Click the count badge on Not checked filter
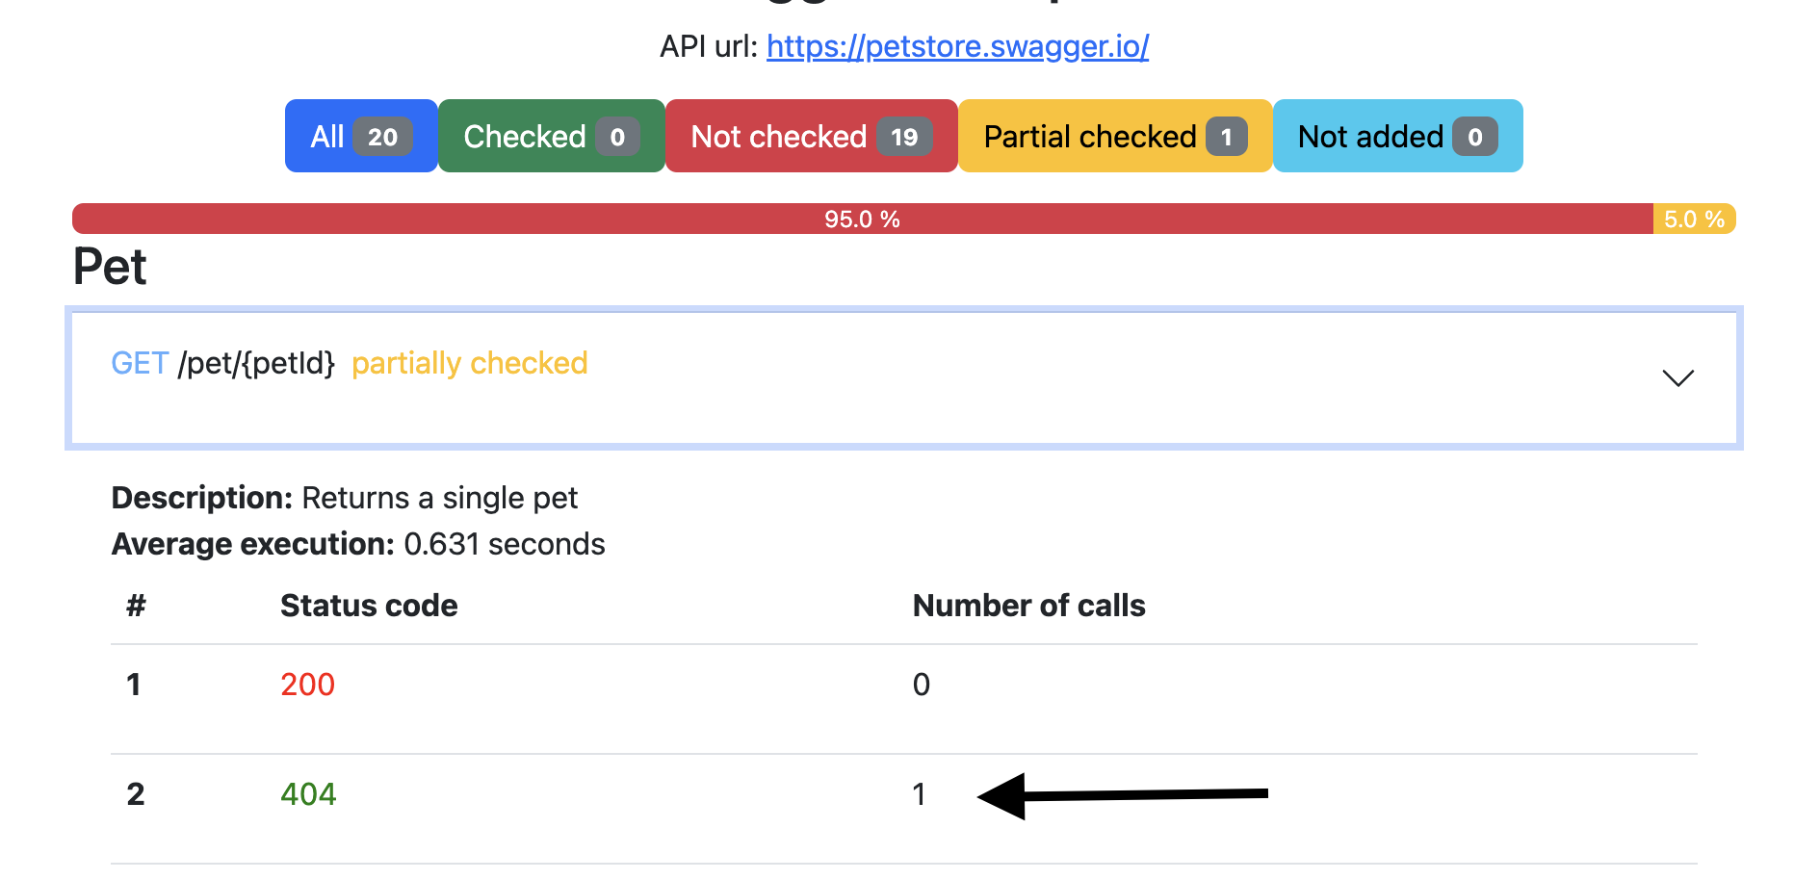This screenshot has width=1820, height=880. pyautogui.click(x=903, y=136)
